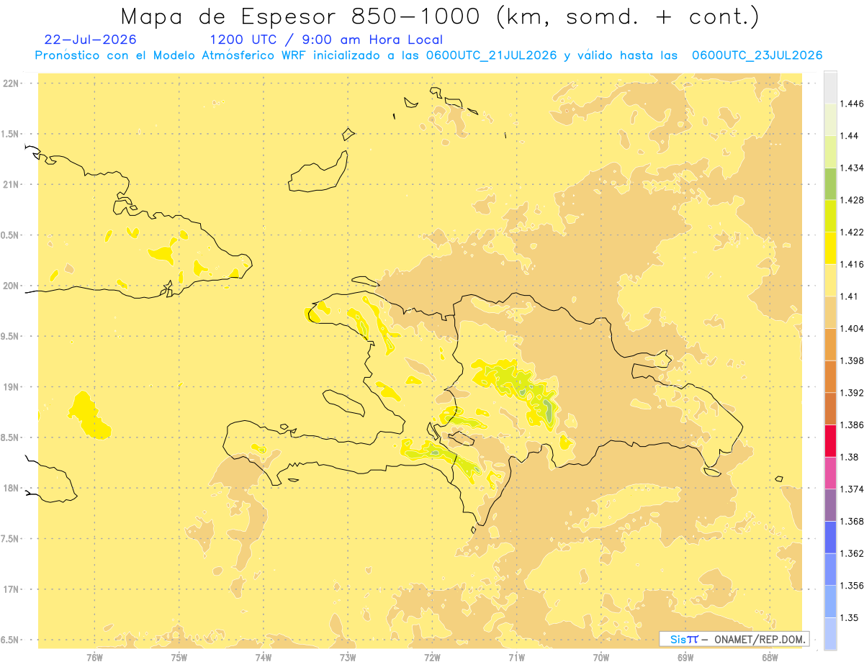Screen dimensions: 864x667
Task: Click the light yellow legend swatch between 1.416 and 1.41
Action: 830,280
